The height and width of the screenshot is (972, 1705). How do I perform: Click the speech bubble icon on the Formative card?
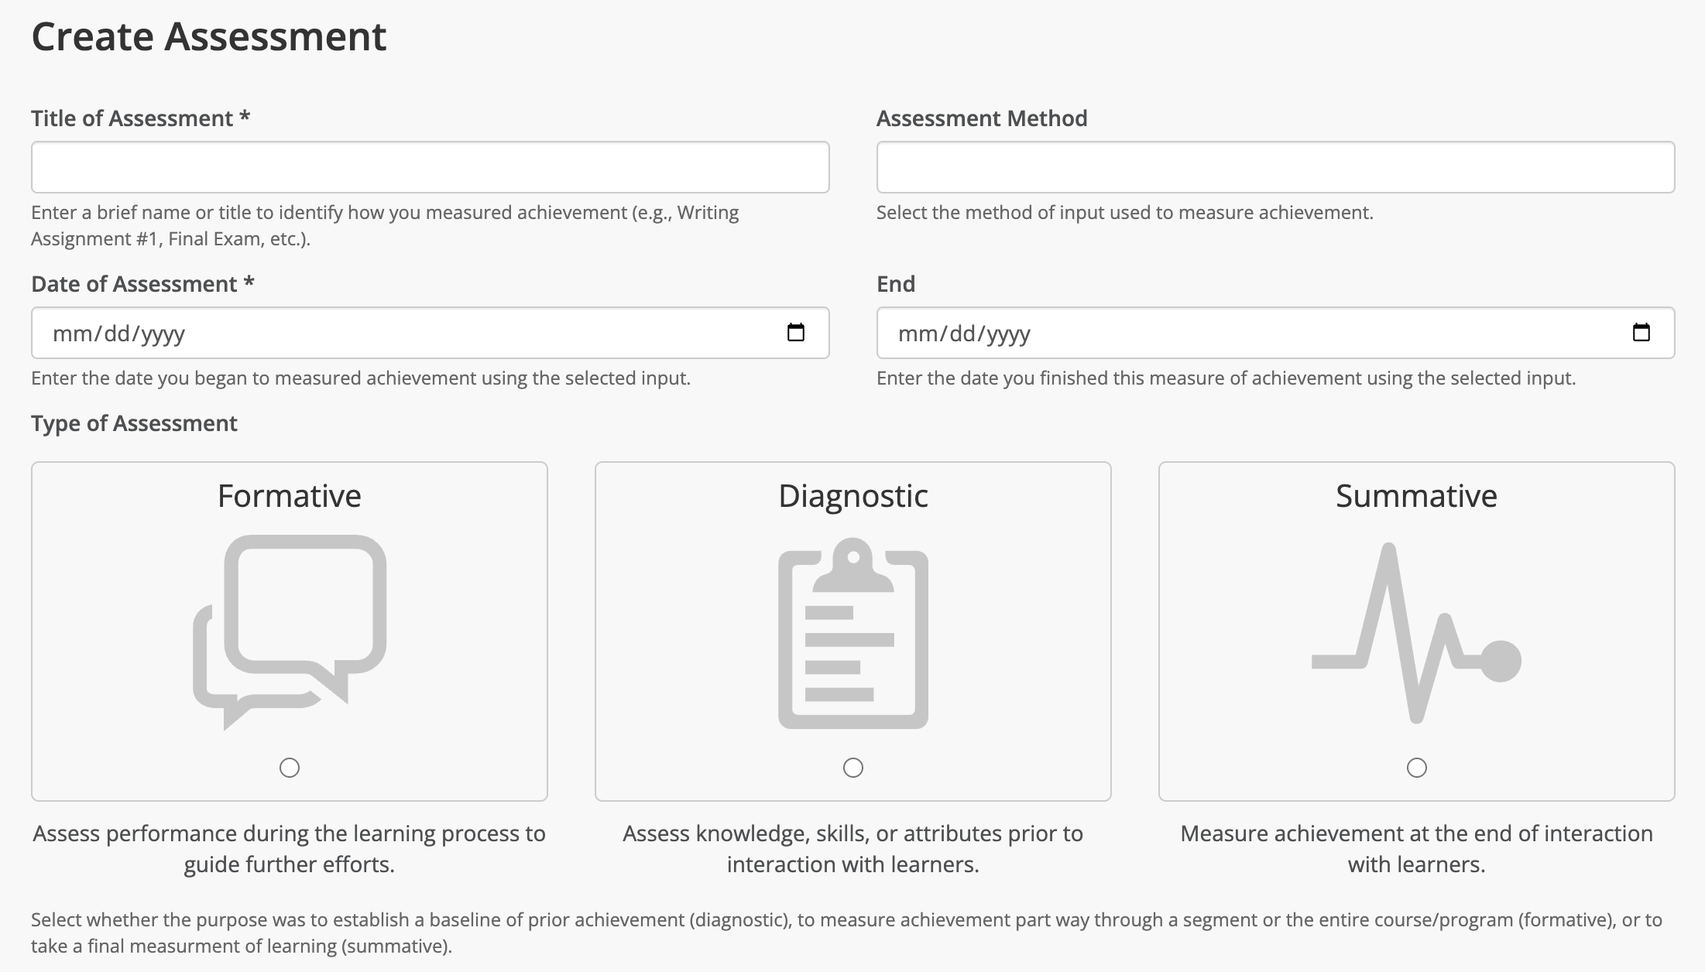click(290, 627)
